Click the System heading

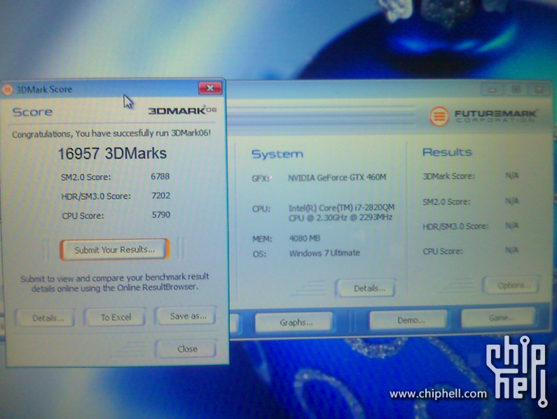[x=277, y=154]
